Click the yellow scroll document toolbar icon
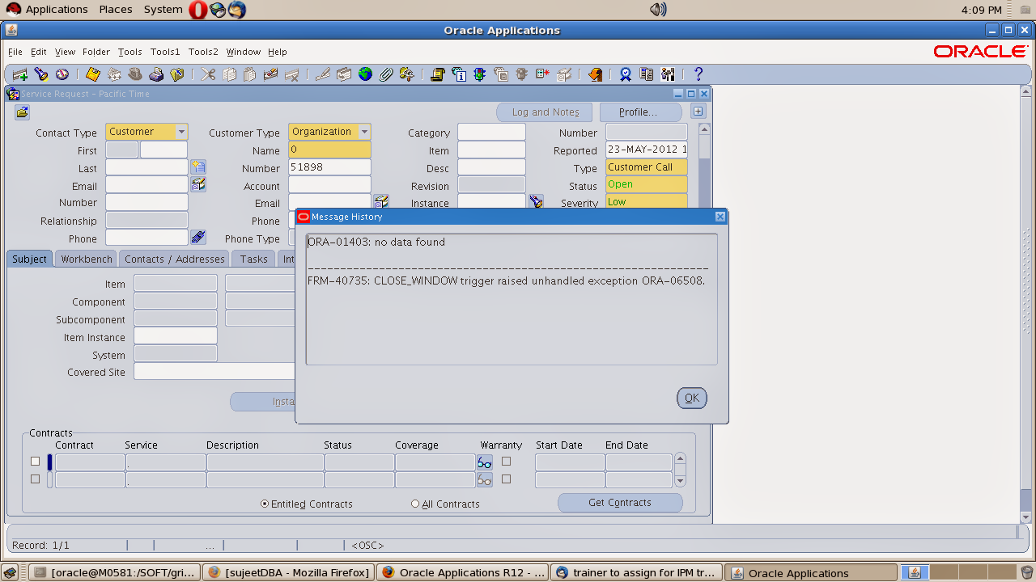 point(438,74)
